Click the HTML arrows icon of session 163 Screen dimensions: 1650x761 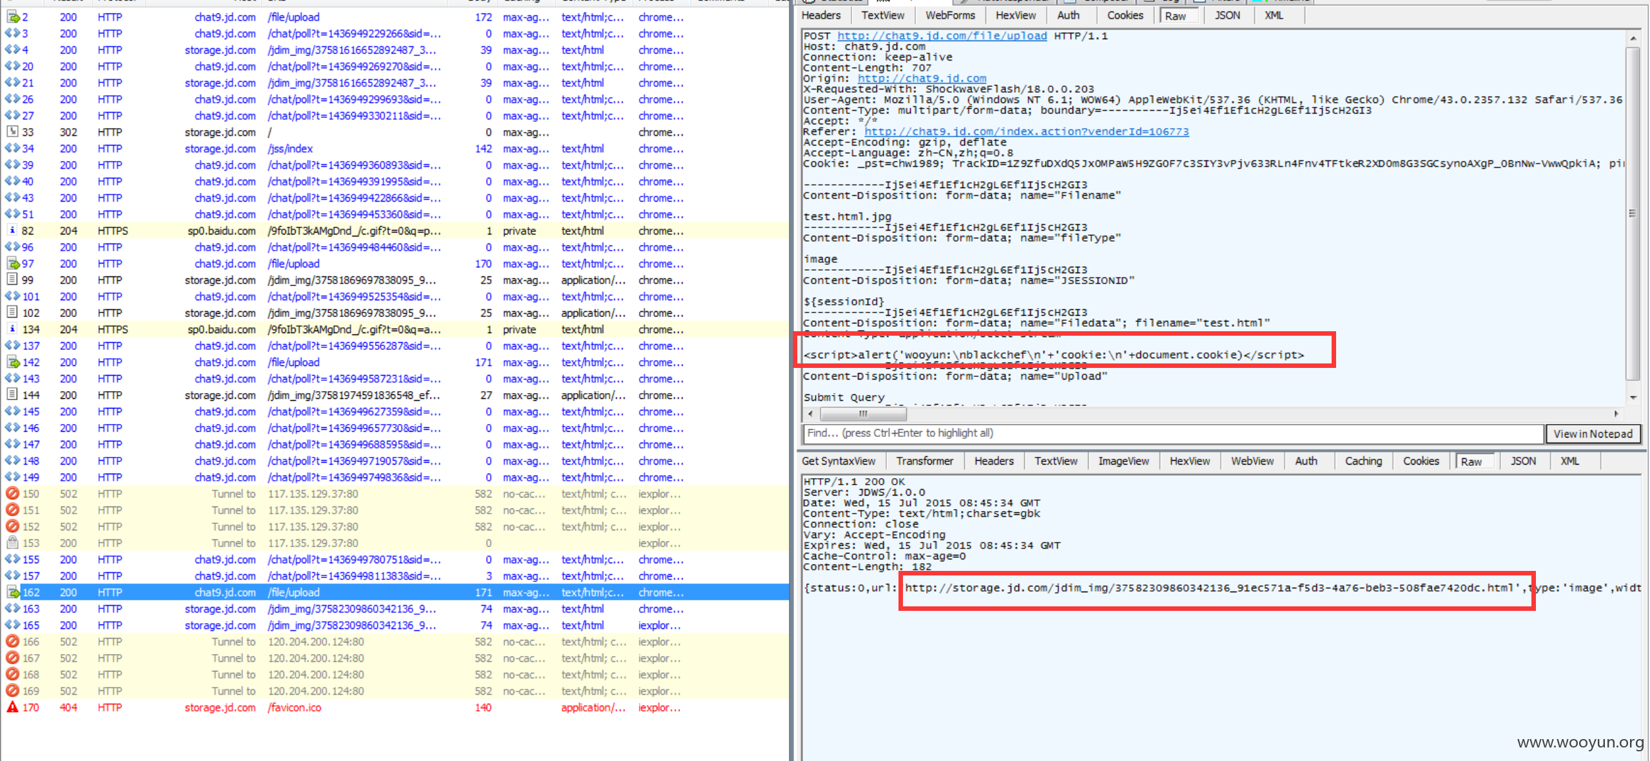pos(12,609)
